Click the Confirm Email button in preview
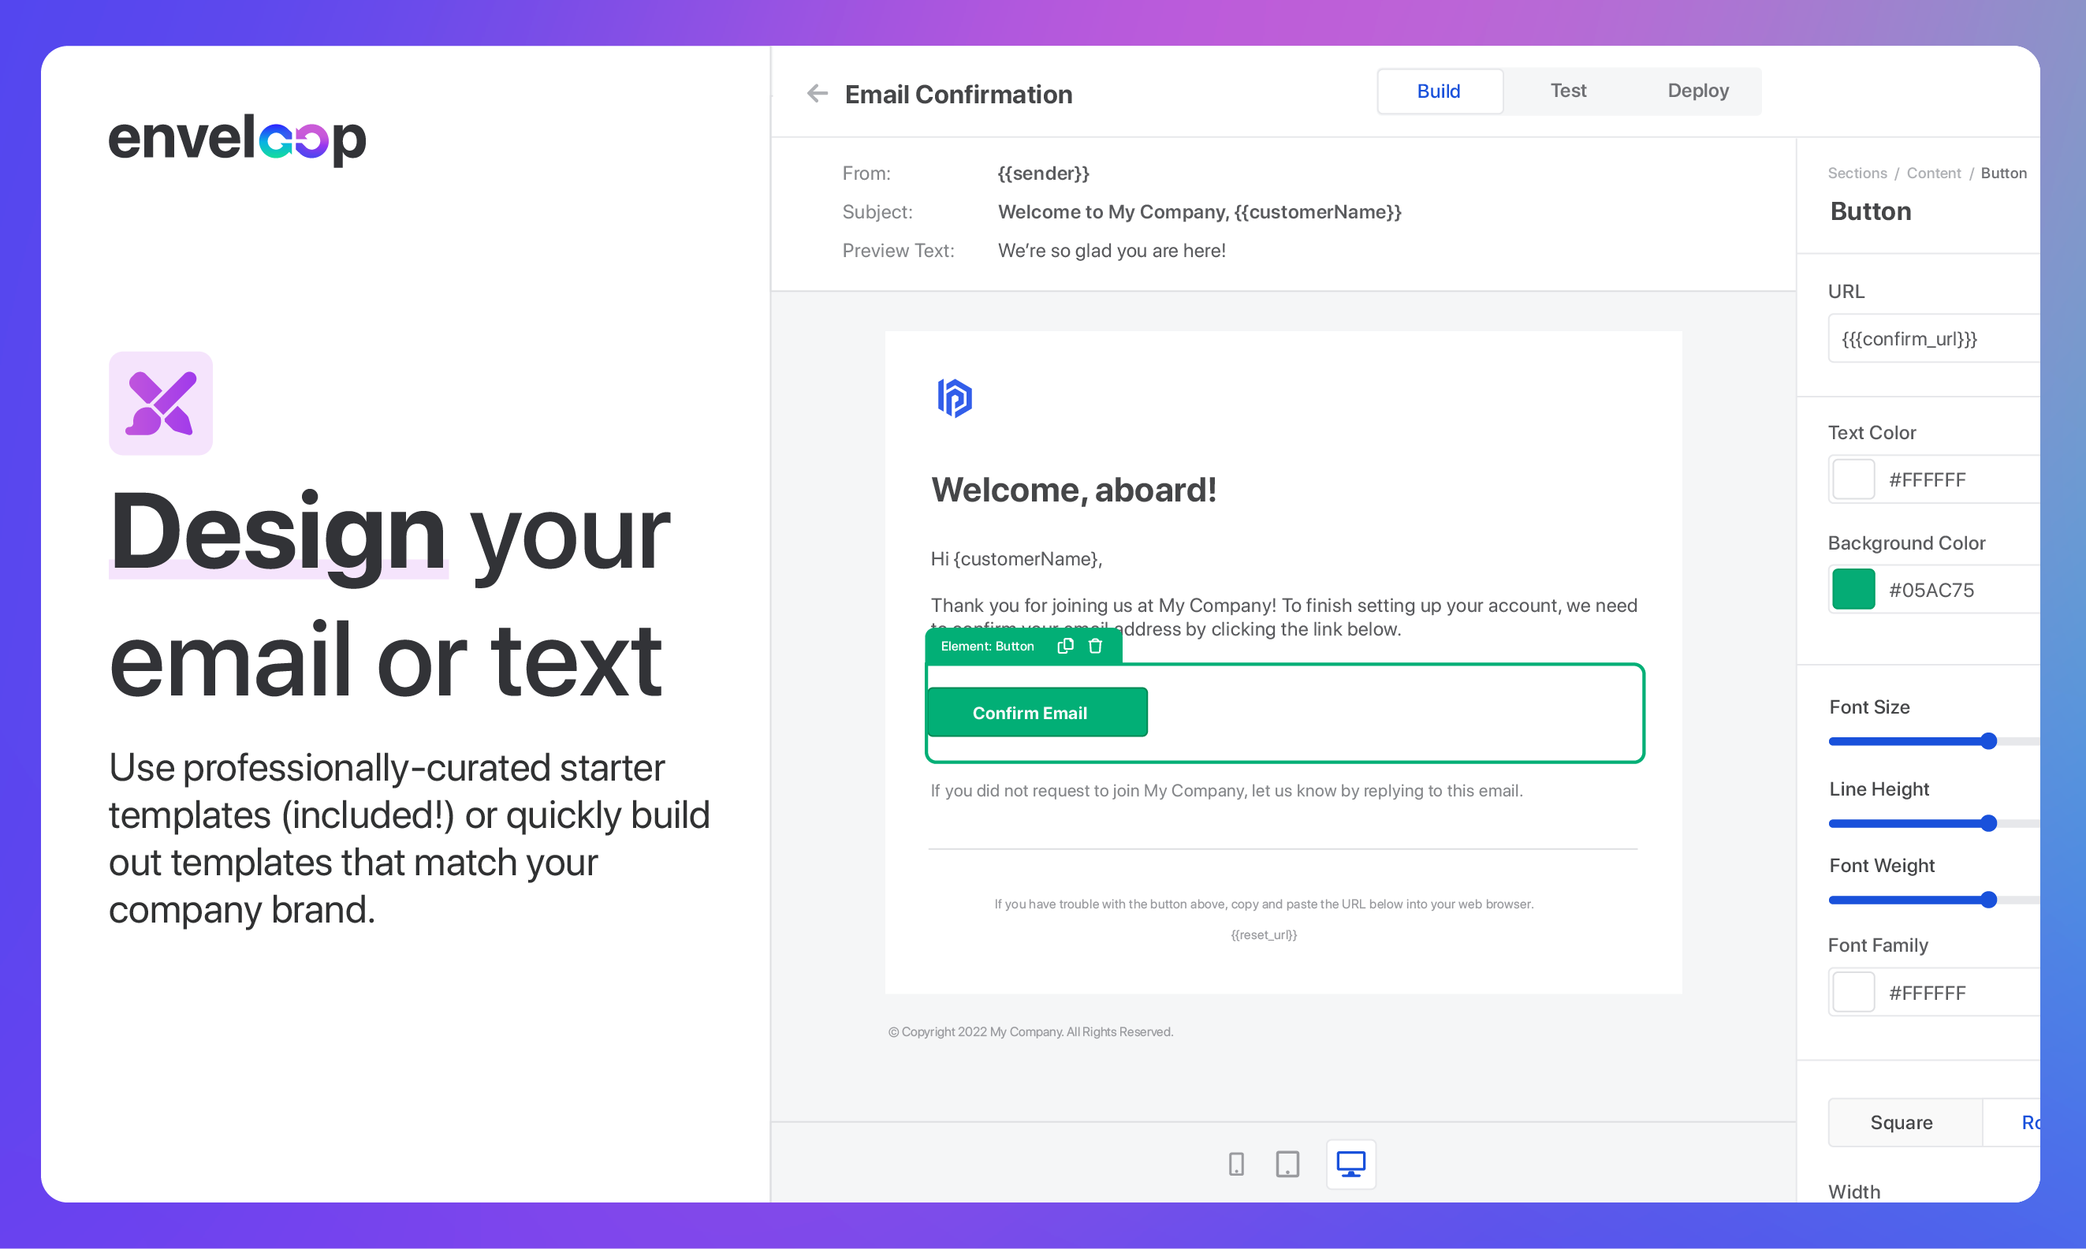 tap(1031, 712)
